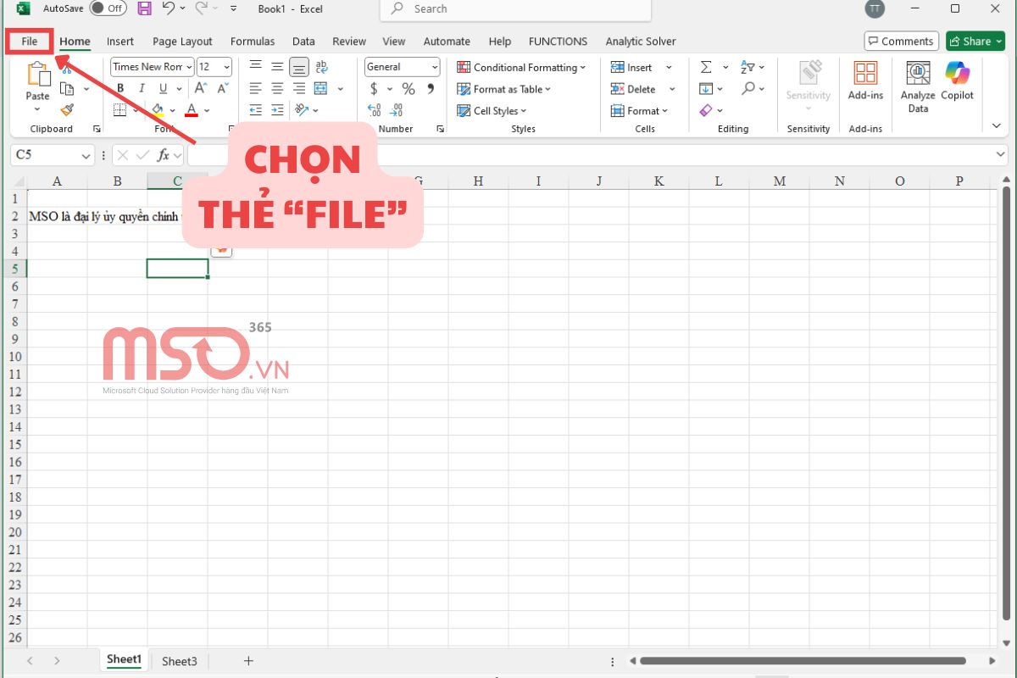Click Insert Function fx icon
Viewport: 1017px width, 678px height.
pos(164,155)
